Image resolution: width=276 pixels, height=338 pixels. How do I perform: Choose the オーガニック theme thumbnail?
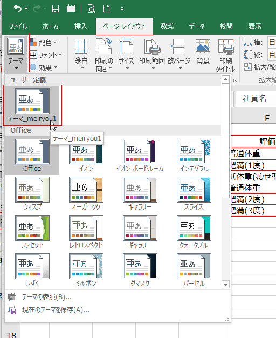[x=86, y=194]
